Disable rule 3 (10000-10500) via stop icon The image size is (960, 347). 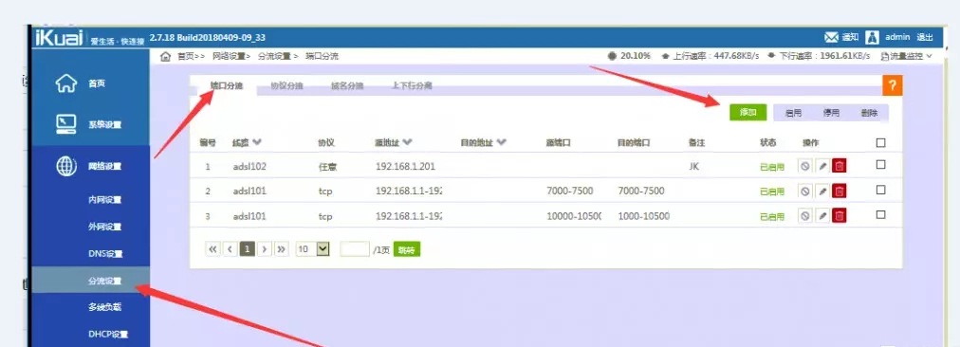tap(805, 215)
